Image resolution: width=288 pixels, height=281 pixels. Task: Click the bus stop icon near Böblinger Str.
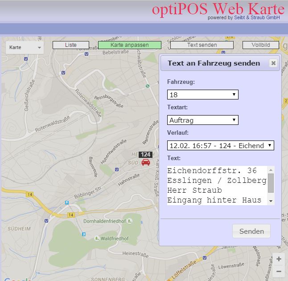67,202
